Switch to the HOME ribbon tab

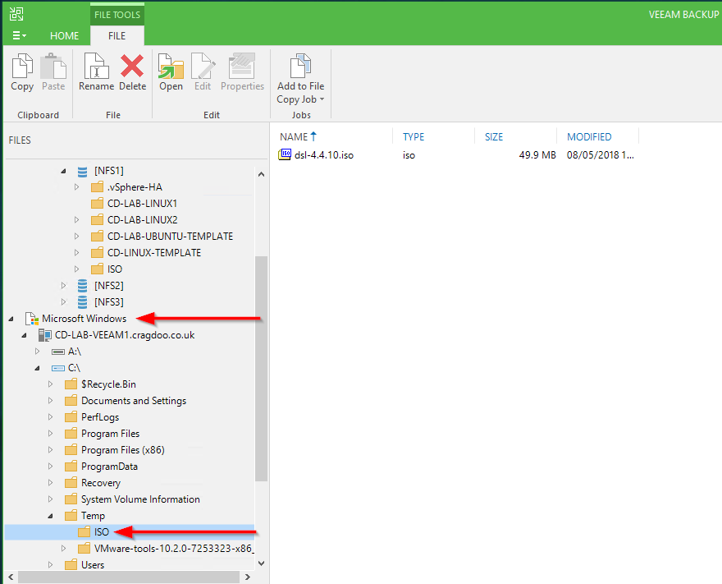pos(65,35)
